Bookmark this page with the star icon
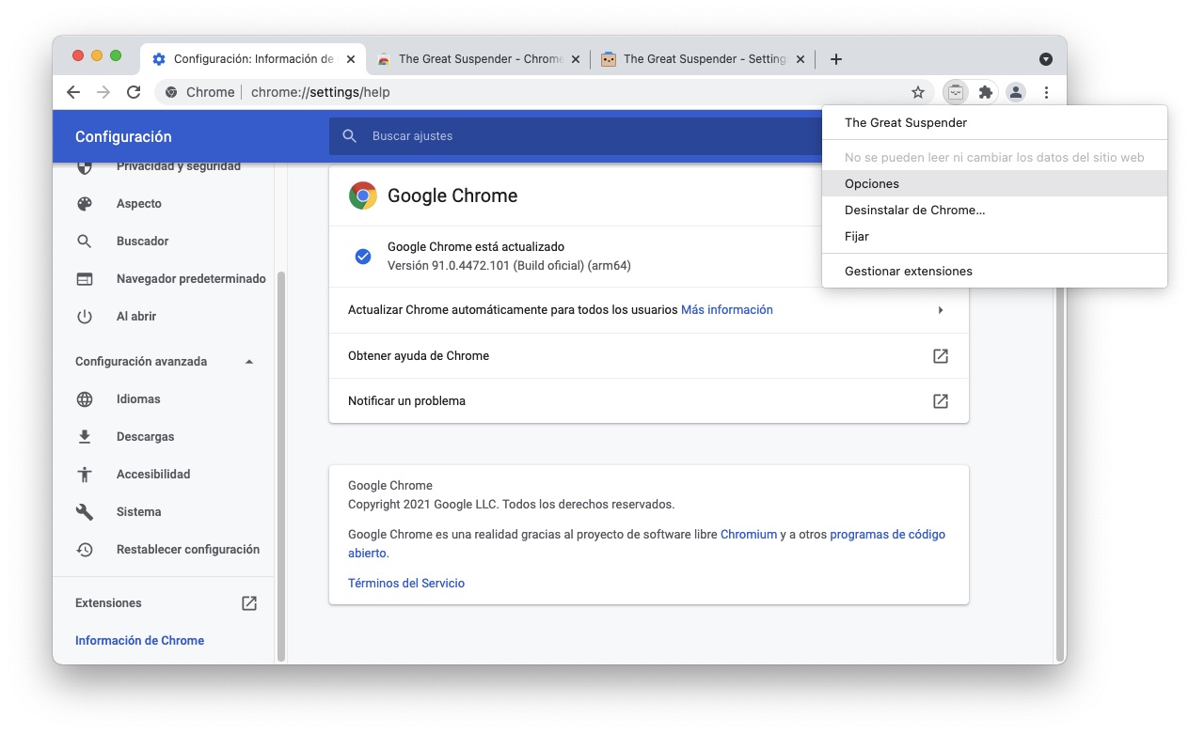This screenshot has height=734, width=1189. point(918,92)
